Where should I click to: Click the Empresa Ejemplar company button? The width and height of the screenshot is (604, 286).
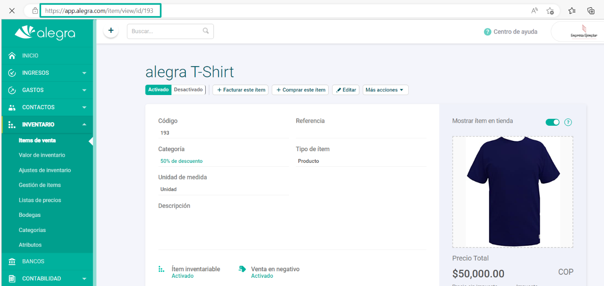point(578,32)
